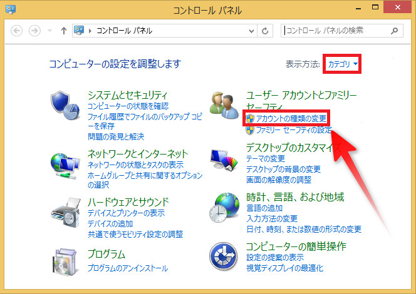
Task: Close the コントロール パネル window
Action: tap(397, 7)
